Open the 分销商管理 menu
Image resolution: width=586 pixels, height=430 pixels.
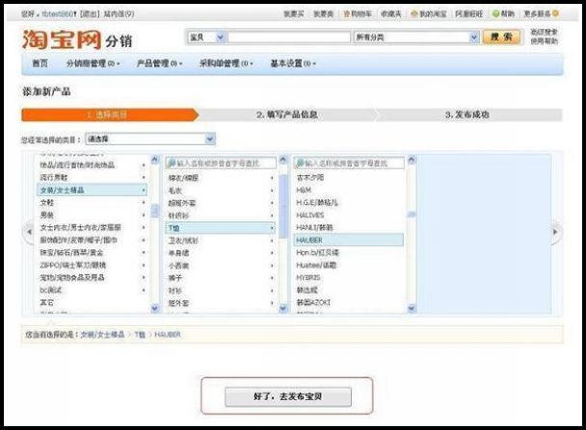point(92,63)
